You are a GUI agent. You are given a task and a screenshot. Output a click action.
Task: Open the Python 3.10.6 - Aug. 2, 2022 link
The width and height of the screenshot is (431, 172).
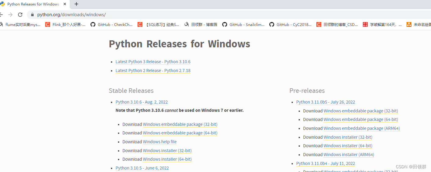click(142, 102)
